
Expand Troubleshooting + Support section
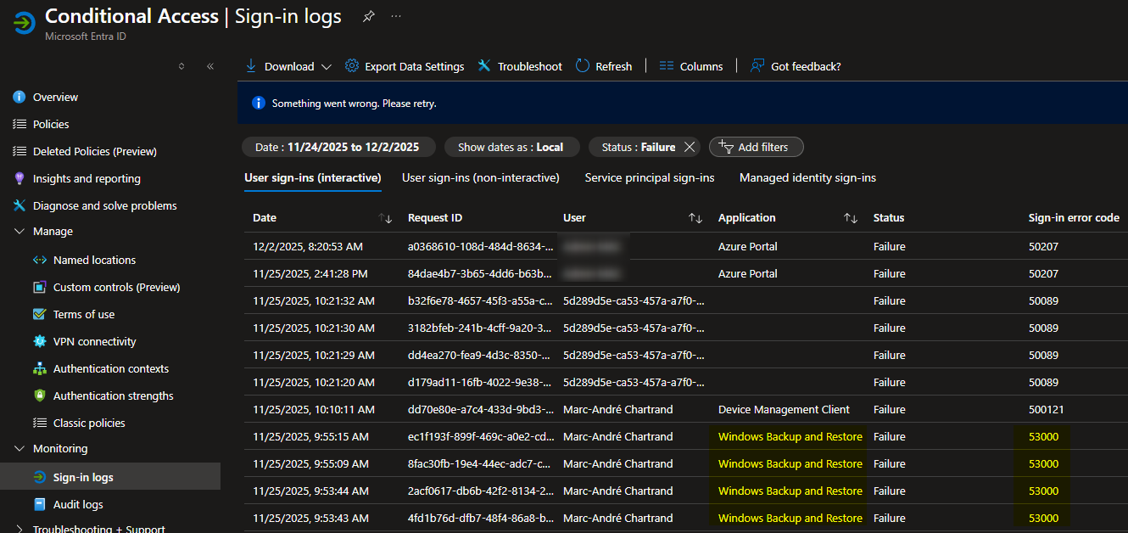pos(20,528)
